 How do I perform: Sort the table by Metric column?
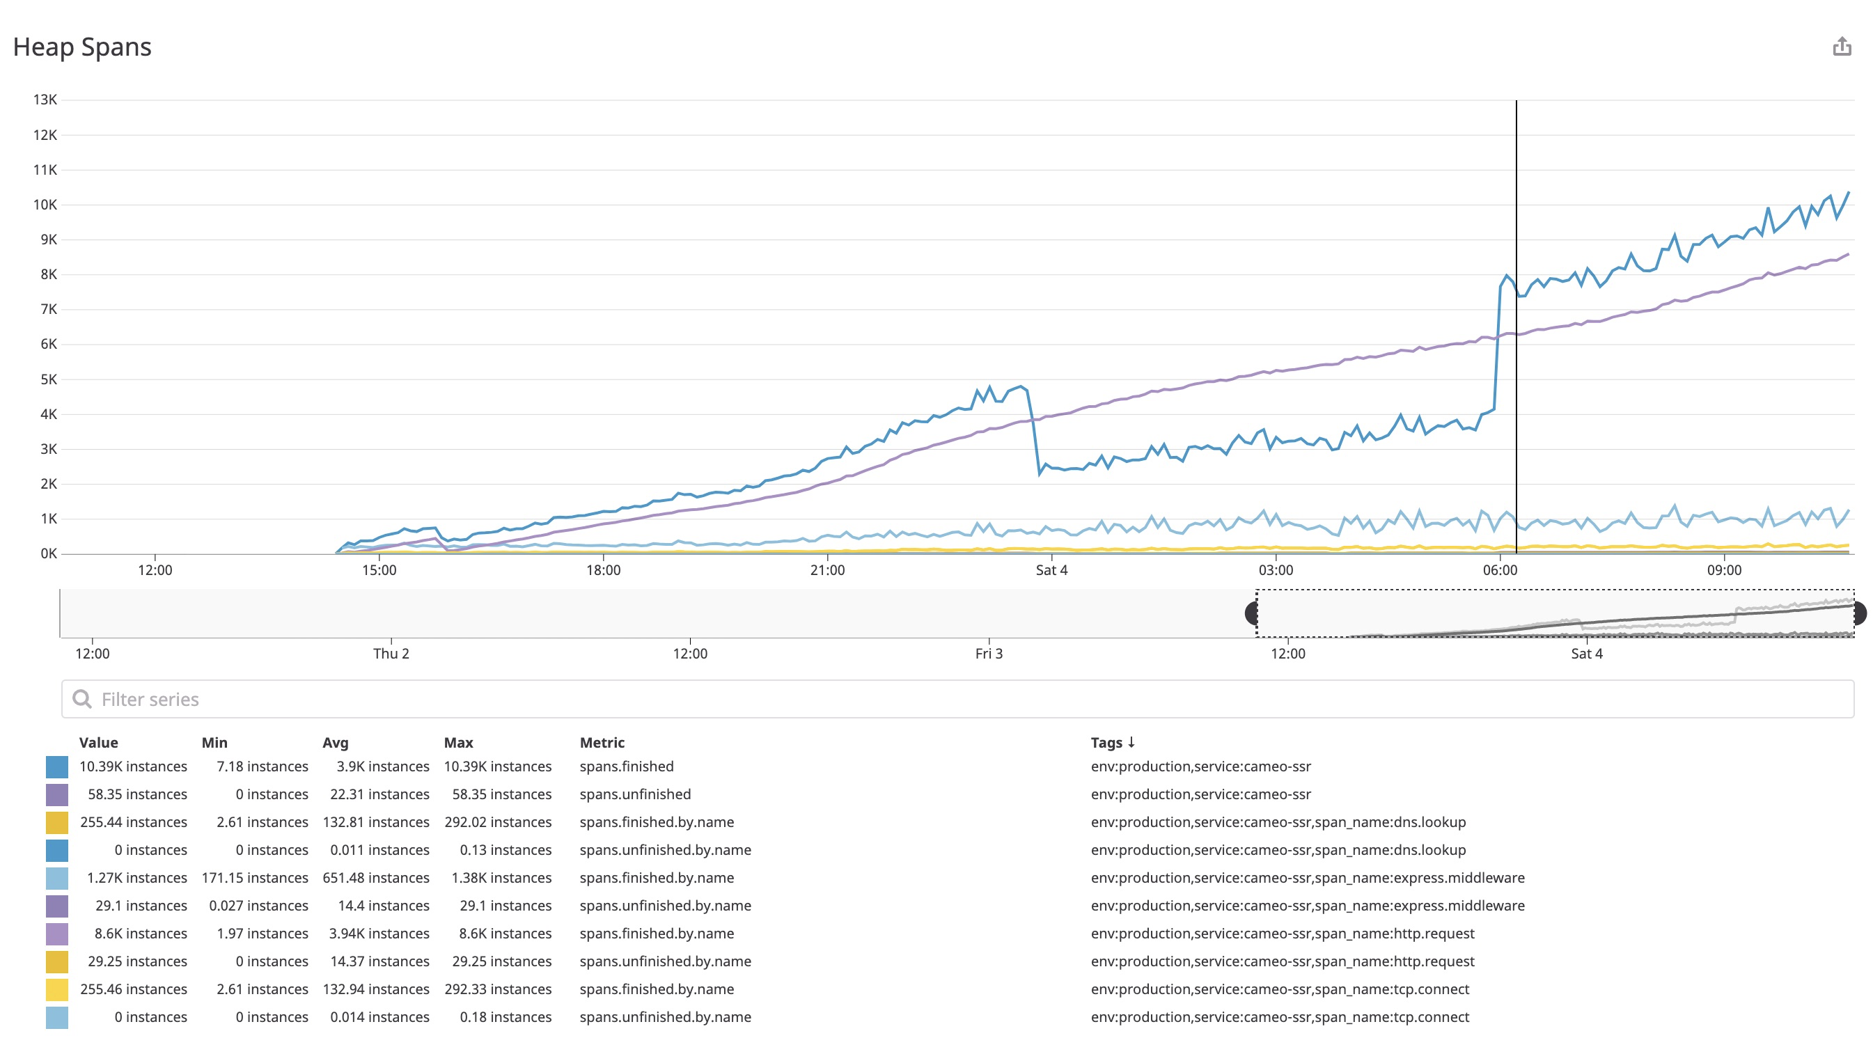pos(602,742)
